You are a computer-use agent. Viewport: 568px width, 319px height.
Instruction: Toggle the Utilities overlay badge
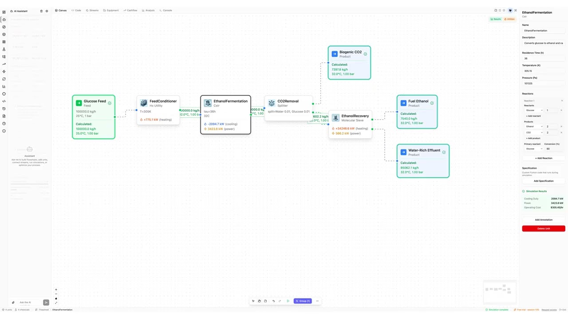[509, 19]
